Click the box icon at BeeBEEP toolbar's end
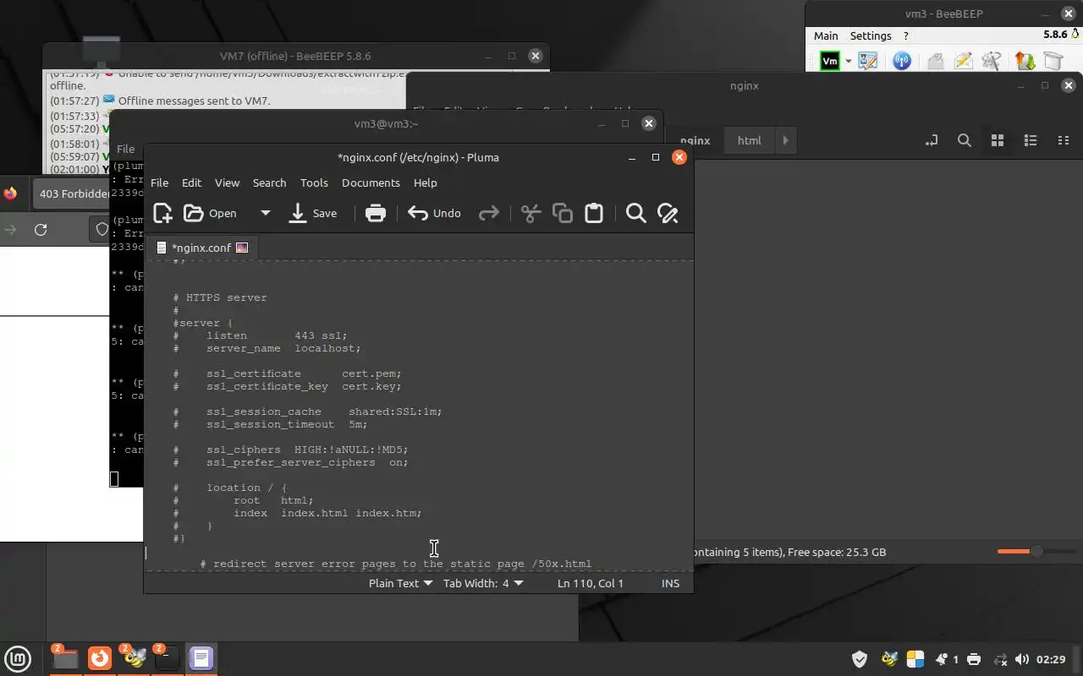The height and width of the screenshot is (676, 1083). coord(1053,61)
